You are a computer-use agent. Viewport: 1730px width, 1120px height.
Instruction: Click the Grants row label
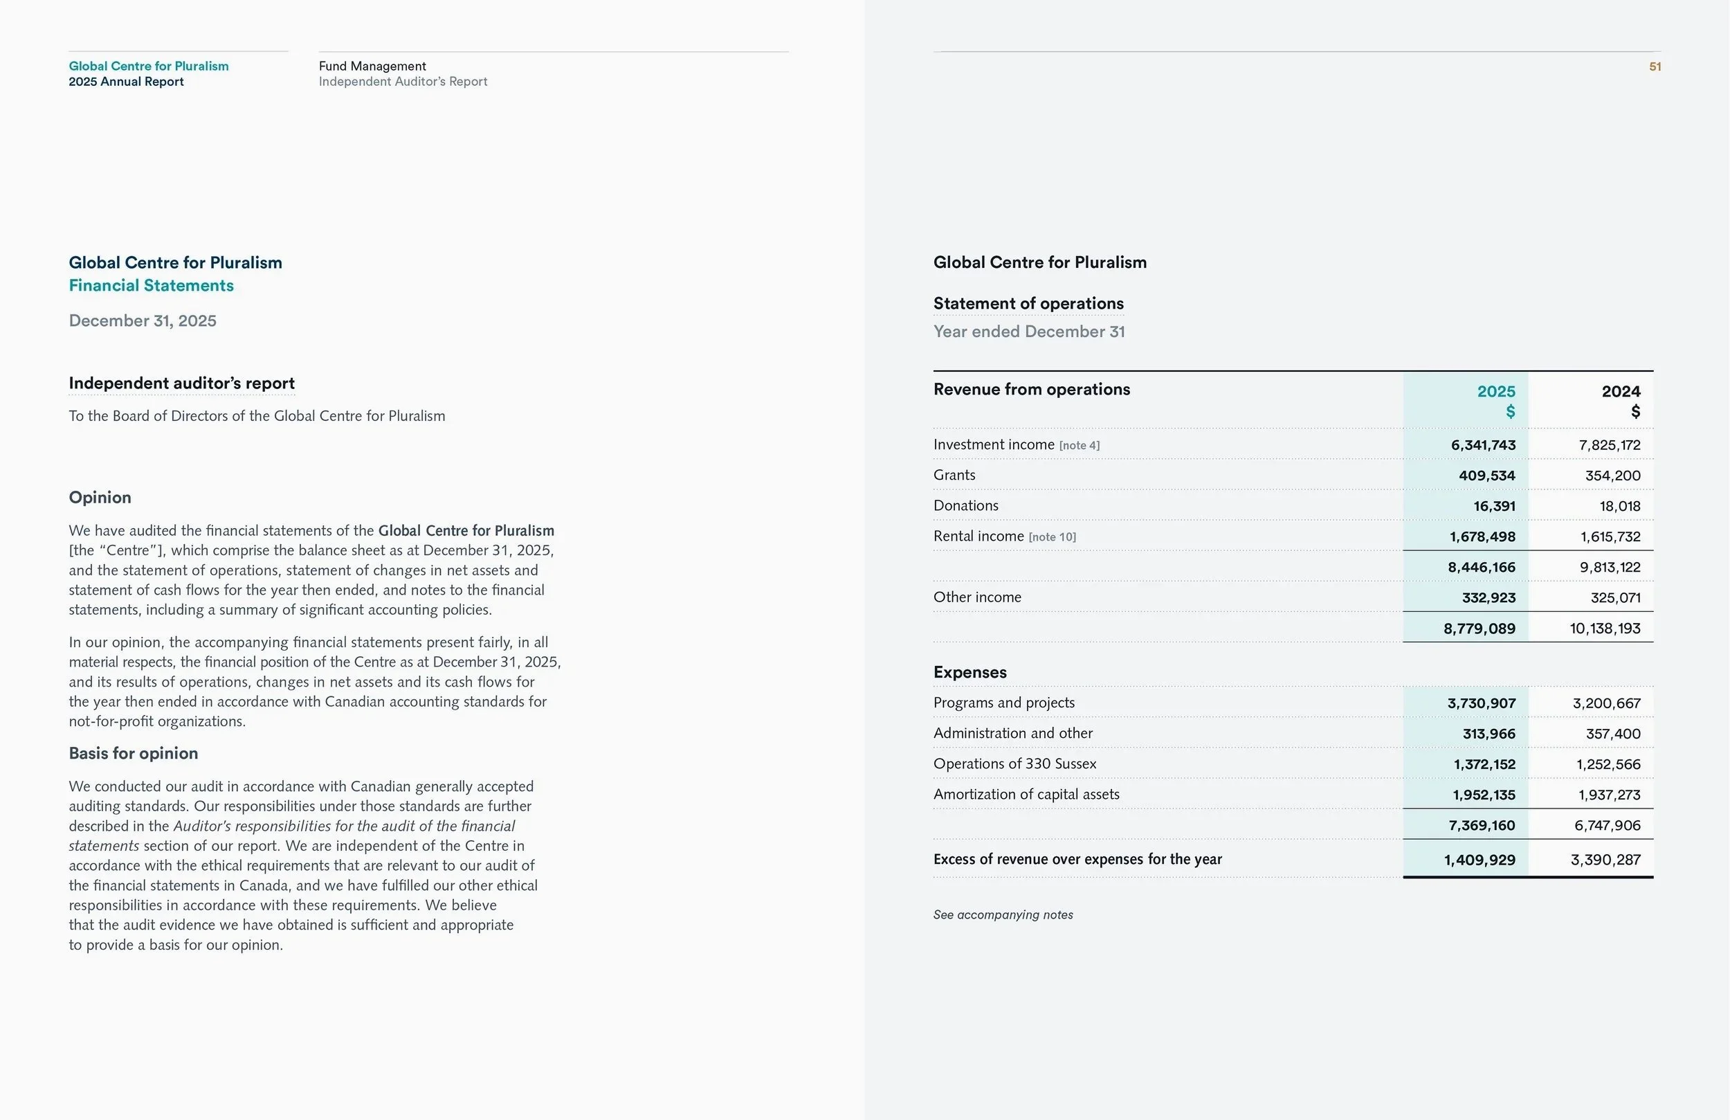(954, 475)
